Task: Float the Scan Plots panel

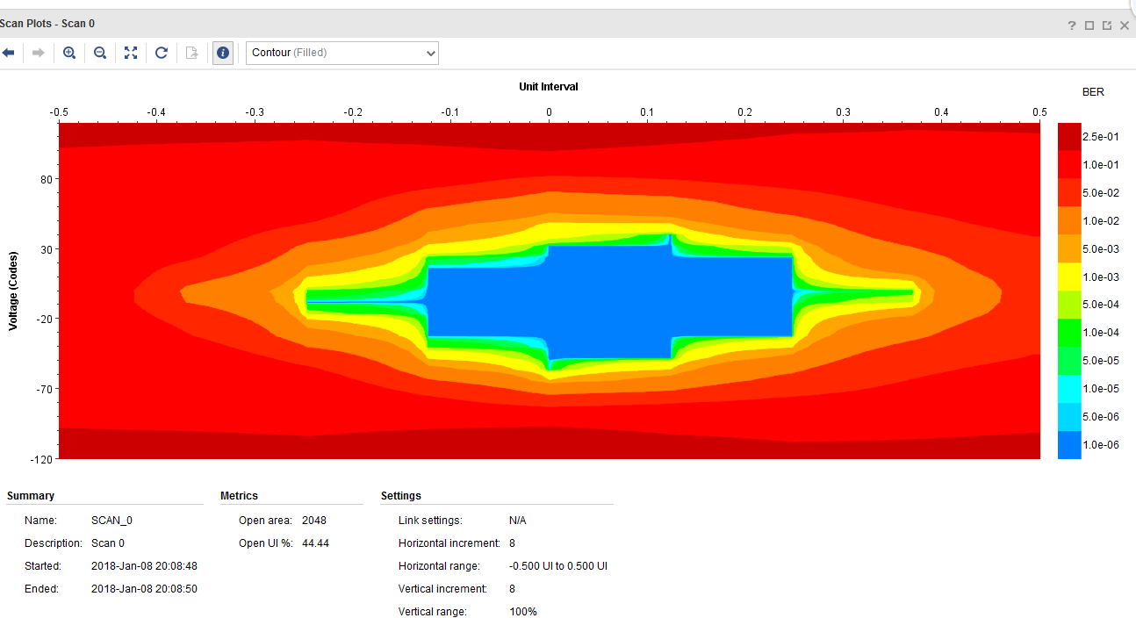Action: (x=1107, y=25)
